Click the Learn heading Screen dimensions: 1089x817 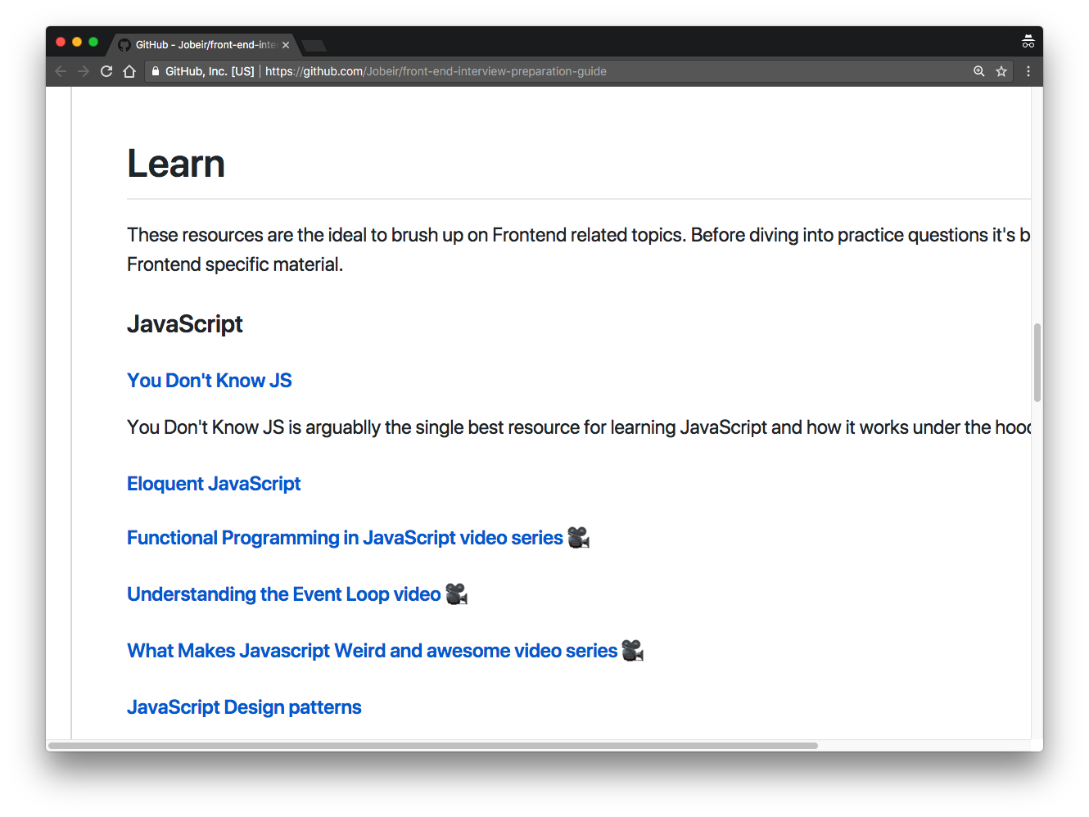pos(176,164)
